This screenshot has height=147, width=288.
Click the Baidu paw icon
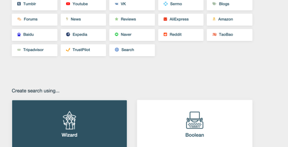pyautogui.click(x=19, y=35)
